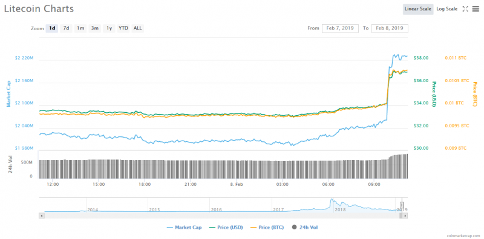The height and width of the screenshot is (239, 484).
Task: Click the $30.00 price axis label
Action: coord(421,148)
